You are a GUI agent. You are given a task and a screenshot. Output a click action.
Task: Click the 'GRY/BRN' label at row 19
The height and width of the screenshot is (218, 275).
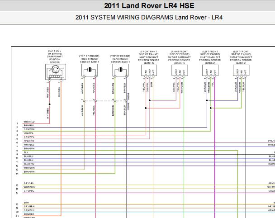(x=29, y=206)
